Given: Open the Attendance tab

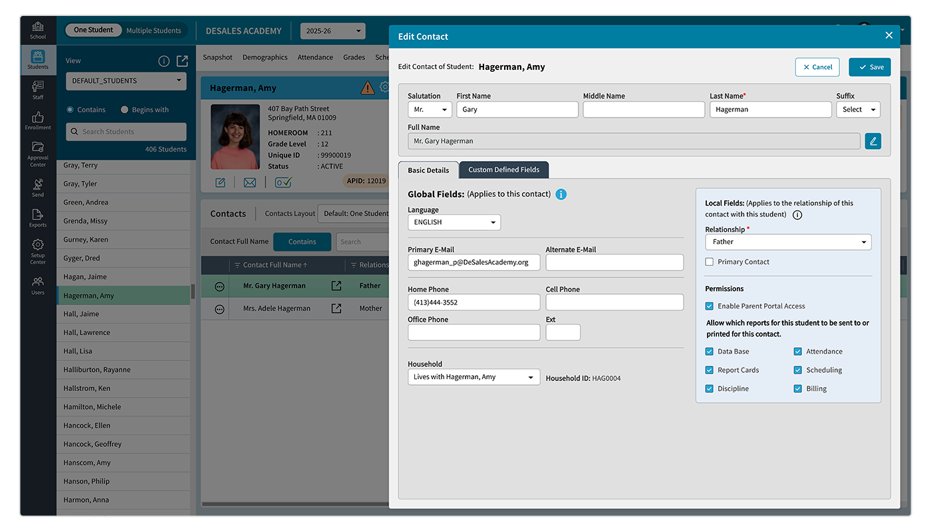Looking at the screenshot, I should coord(315,57).
